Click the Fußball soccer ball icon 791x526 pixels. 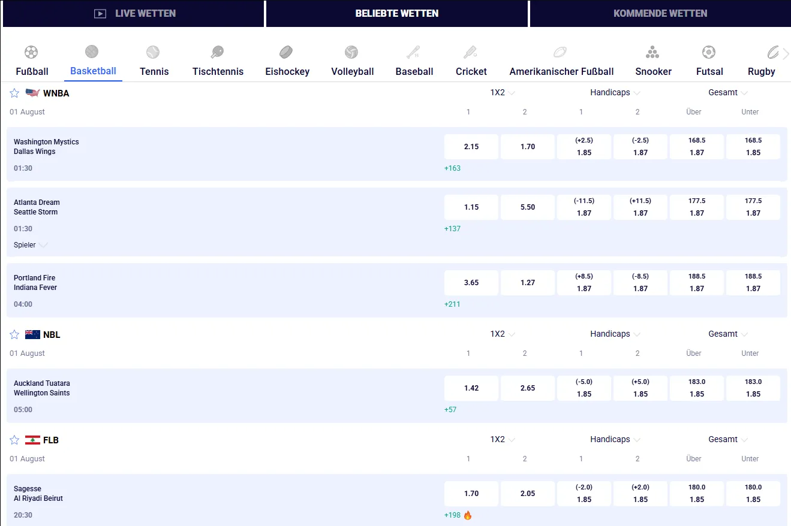[x=31, y=52]
